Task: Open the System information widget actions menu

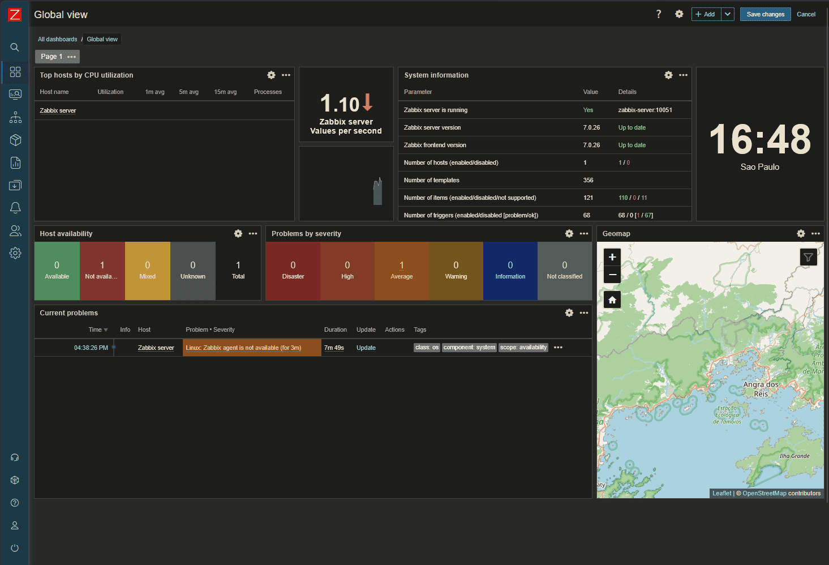Action: click(684, 75)
